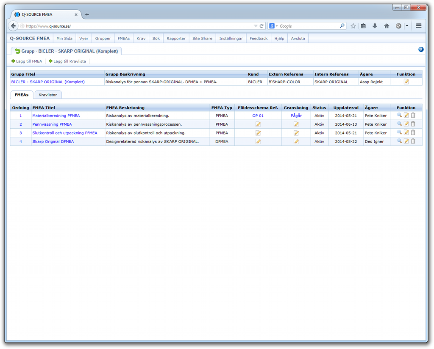
Task: Open the downloads arrow icon
Action: pyautogui.click(x=375, y=26)
